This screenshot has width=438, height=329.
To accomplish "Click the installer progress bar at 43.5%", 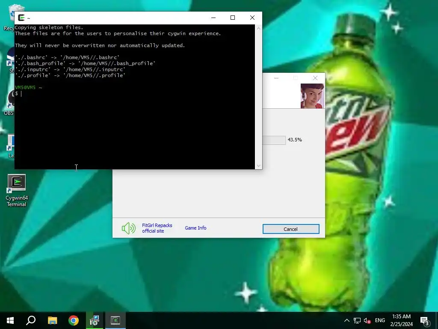I will [x=274, y=140].
